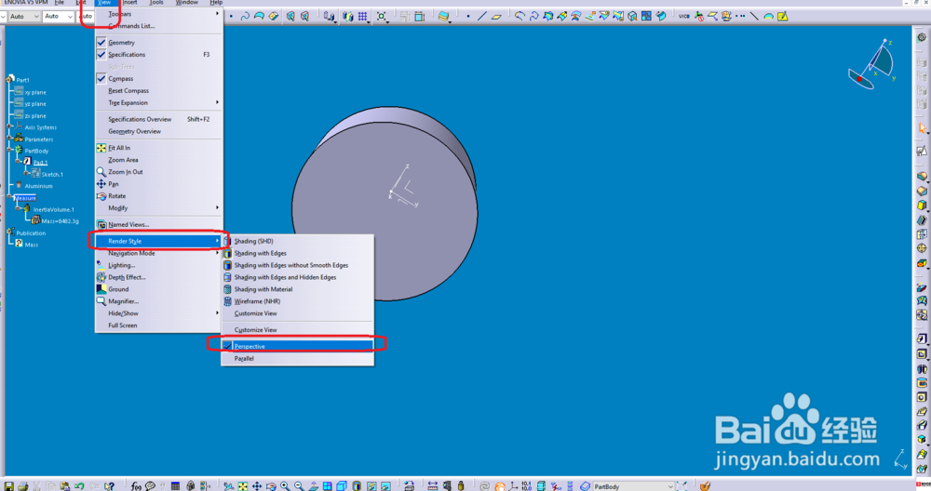Click the Fit All In icon in bottom toolbar

point(243,486)
